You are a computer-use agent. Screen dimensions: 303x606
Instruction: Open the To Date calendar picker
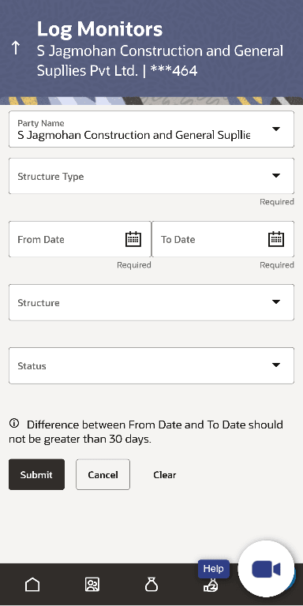pos(276,239)
